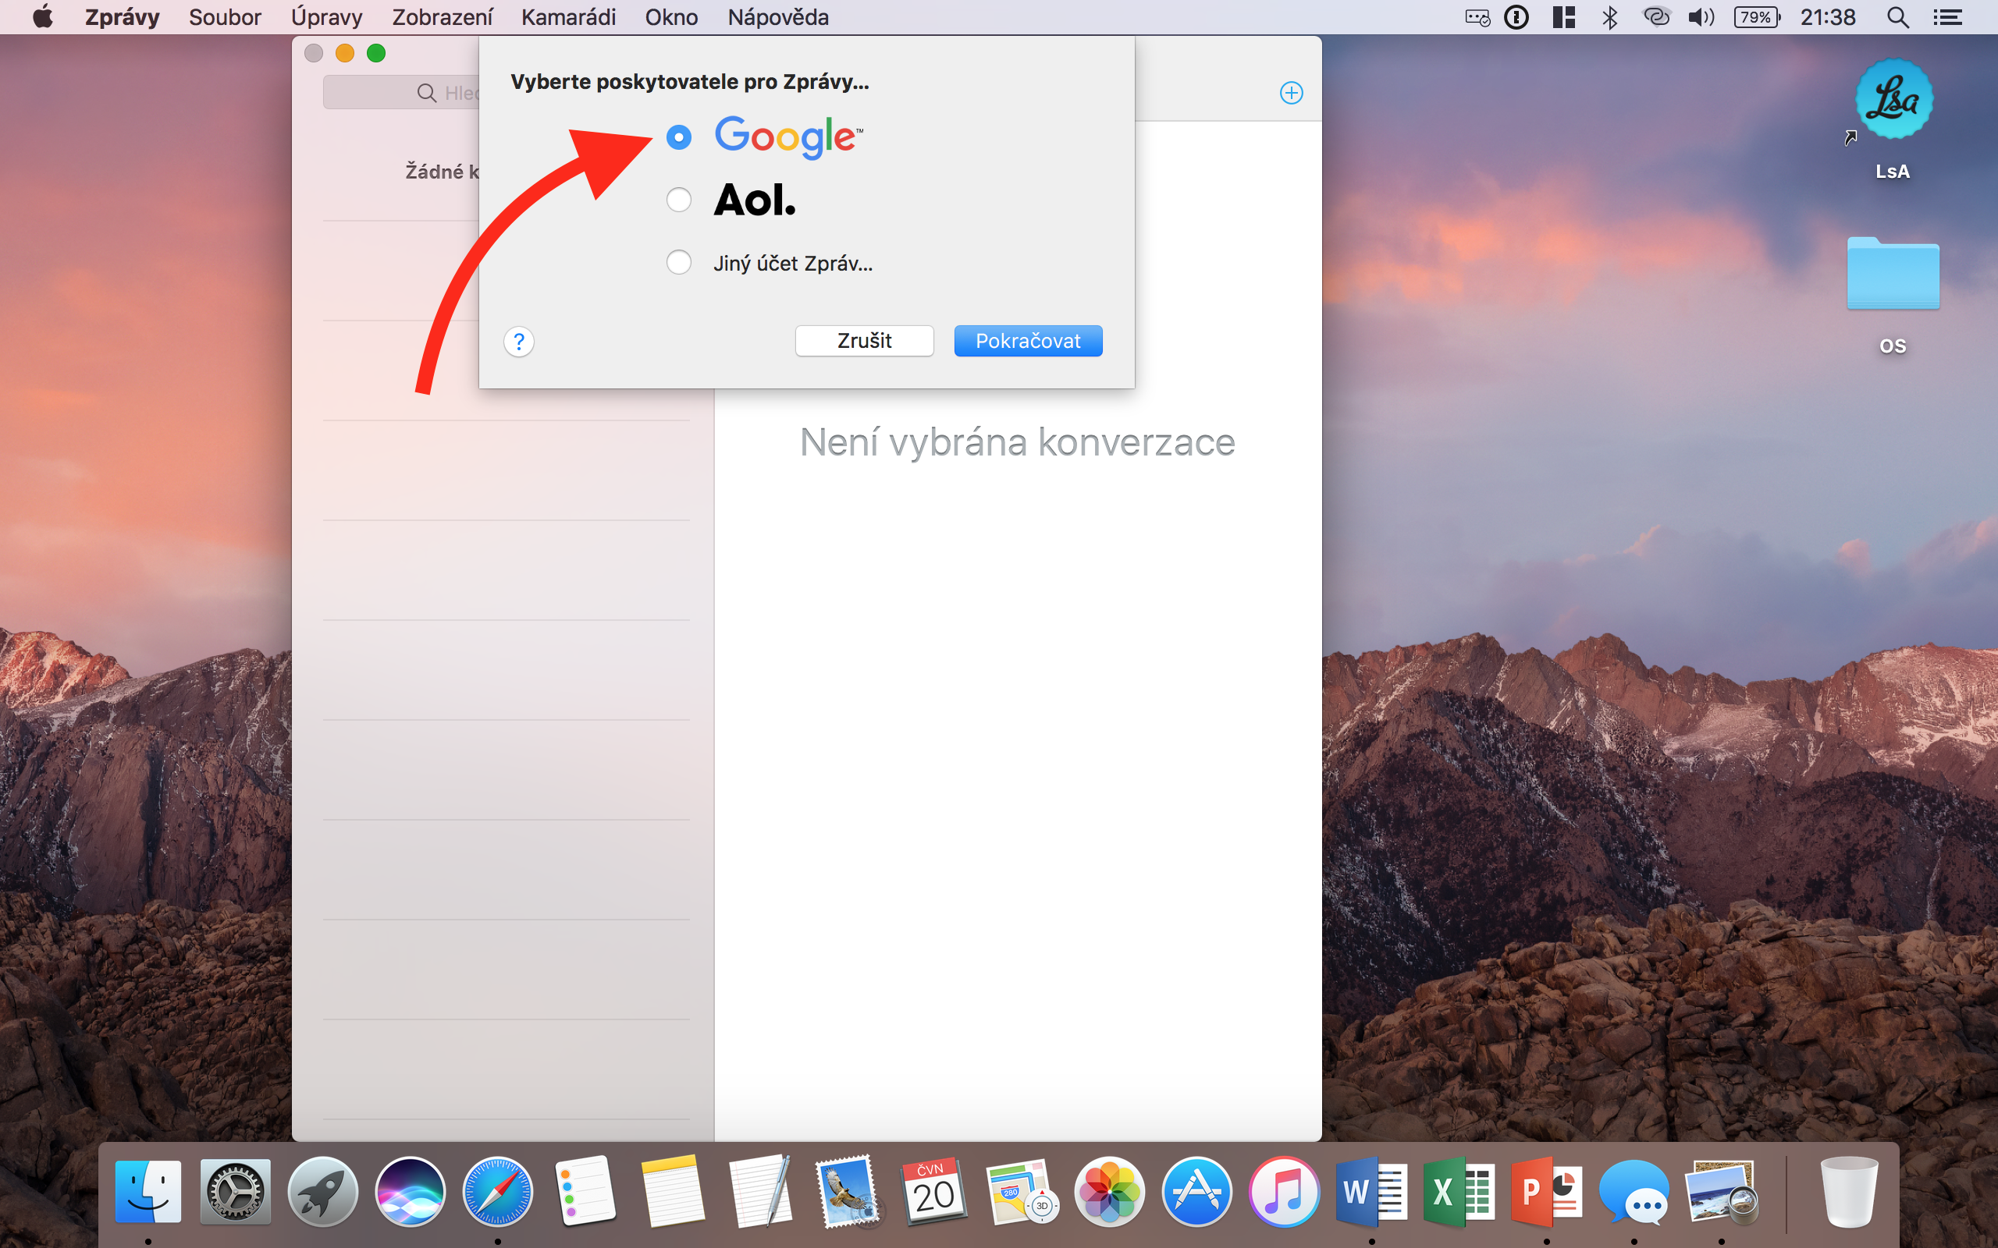Screen dimensions: 1998x1248
Task: Launch Siri from the Dock
Action: click(x=411, y=1193)
